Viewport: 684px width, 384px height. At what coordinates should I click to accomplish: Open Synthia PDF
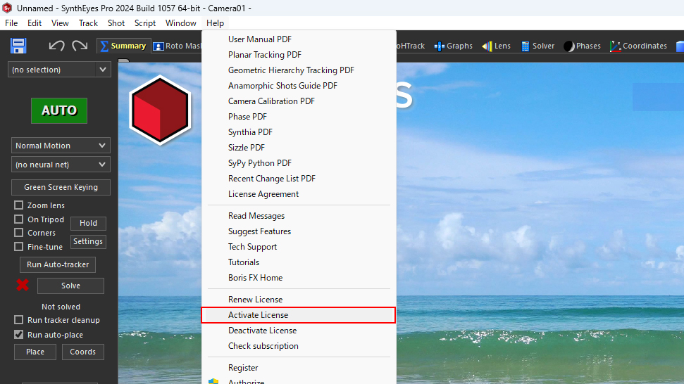click(299, 132)
